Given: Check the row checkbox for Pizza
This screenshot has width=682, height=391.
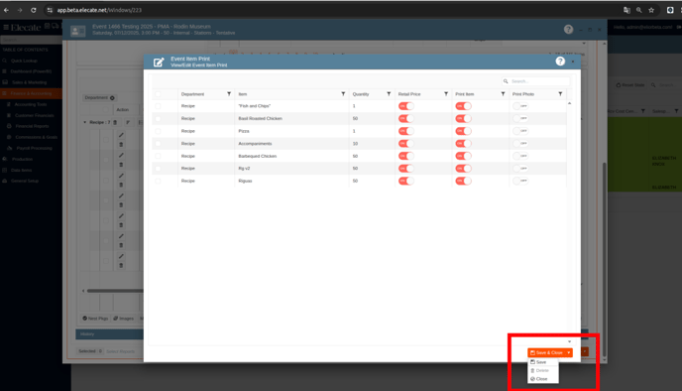Looking at the screenshot, I should tap(158, 131).
